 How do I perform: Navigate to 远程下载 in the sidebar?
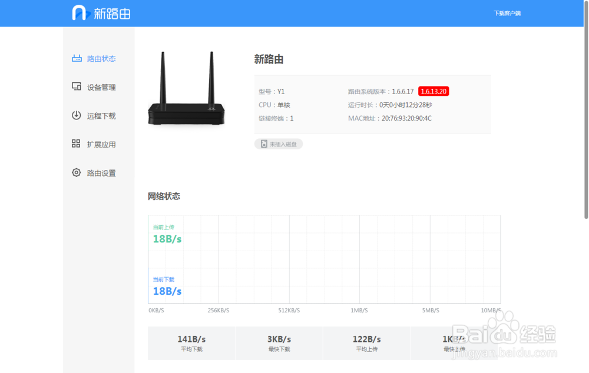[x=100, y=115]
